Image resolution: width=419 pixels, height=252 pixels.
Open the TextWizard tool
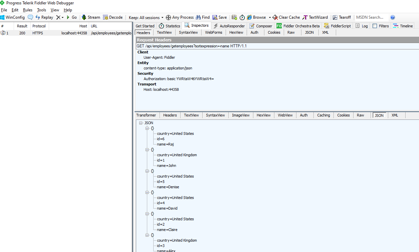pos(316,17)
